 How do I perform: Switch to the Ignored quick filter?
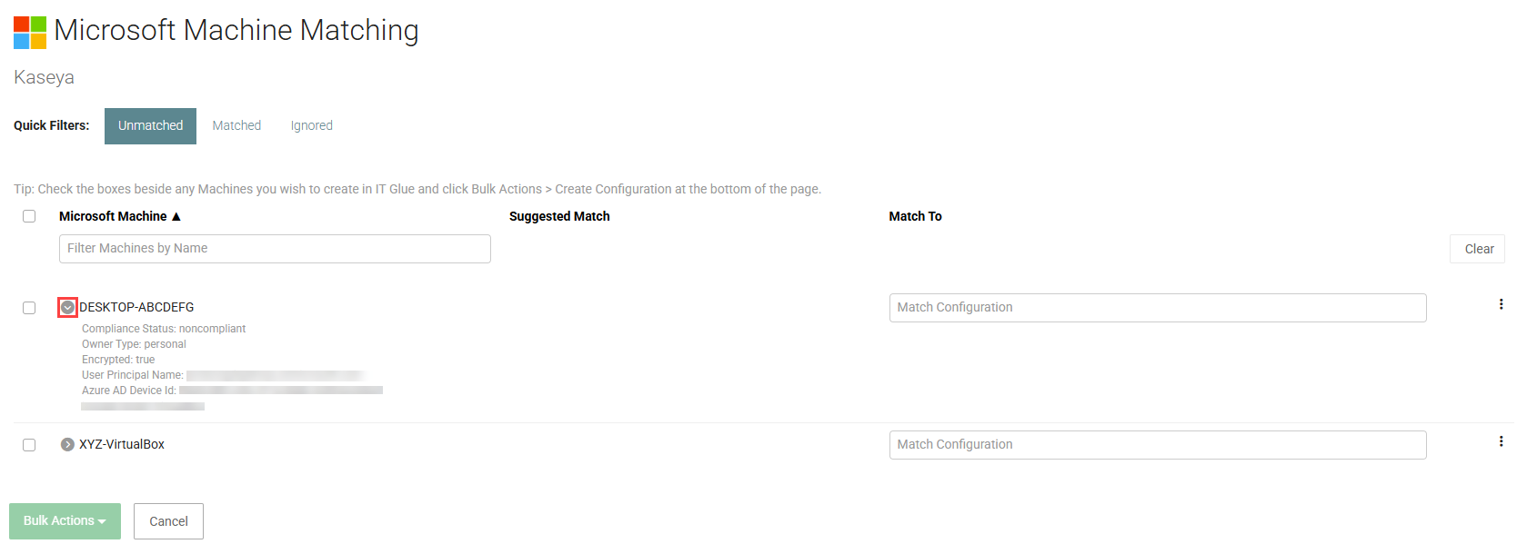pos(312,125)
